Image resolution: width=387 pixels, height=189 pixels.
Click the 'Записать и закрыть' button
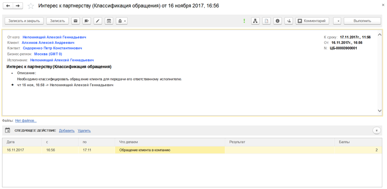click(x=24, y=21)
